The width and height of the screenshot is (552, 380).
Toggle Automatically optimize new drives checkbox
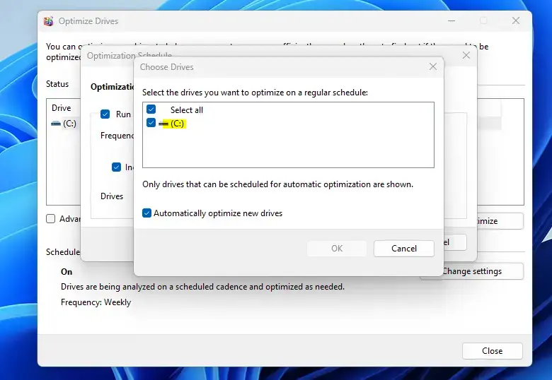click(146, 213)
